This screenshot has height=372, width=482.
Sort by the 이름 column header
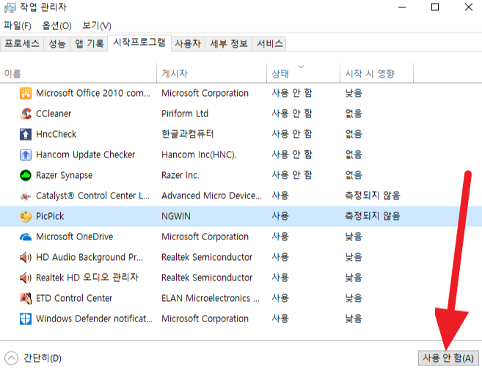(78, 73)
